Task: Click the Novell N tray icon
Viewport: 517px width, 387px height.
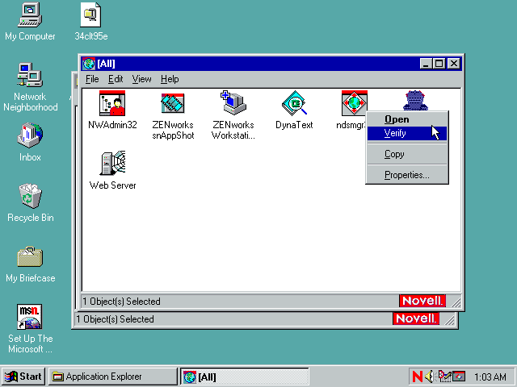Action: [x=417, y=377]
